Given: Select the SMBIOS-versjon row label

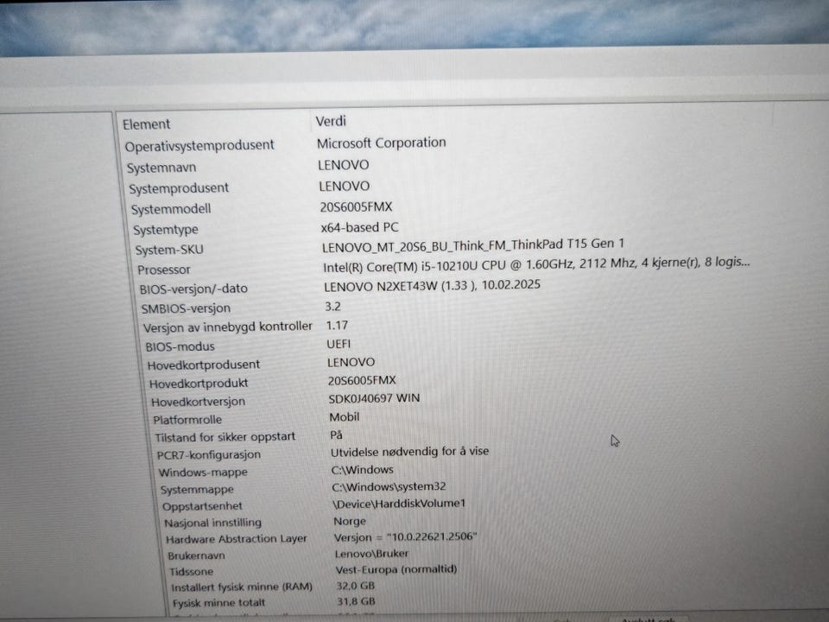Looking at the screenshot, I should click(186, 308).
